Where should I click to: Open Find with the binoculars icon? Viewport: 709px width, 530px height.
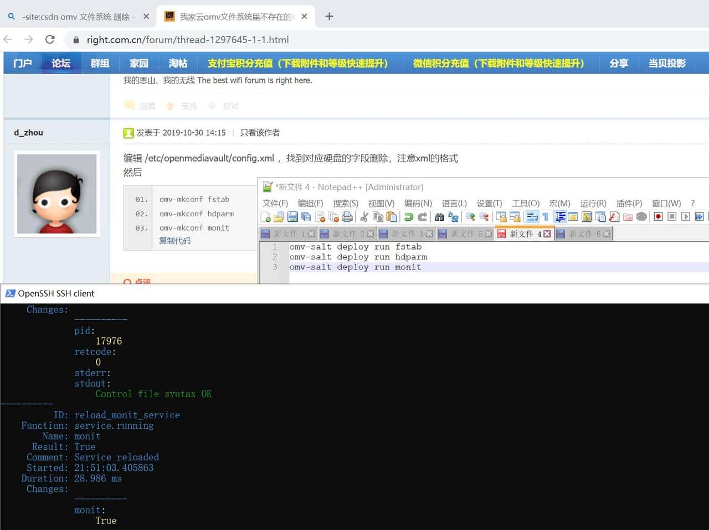tap(439, 217)
